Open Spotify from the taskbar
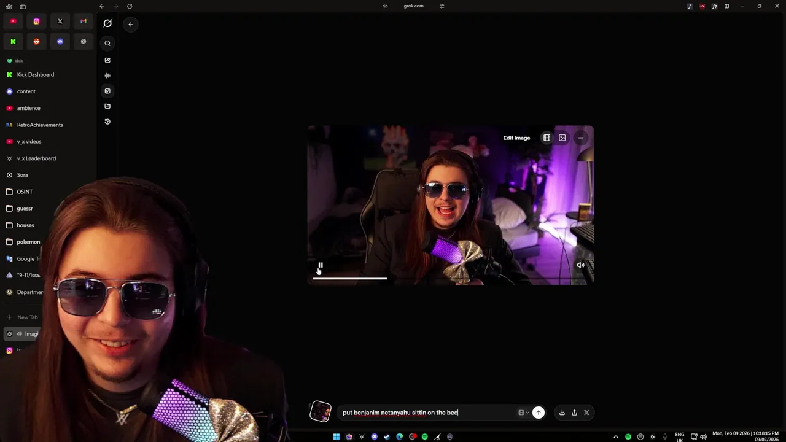The width and height of the screenshot is (786, 442). point(424,437)
